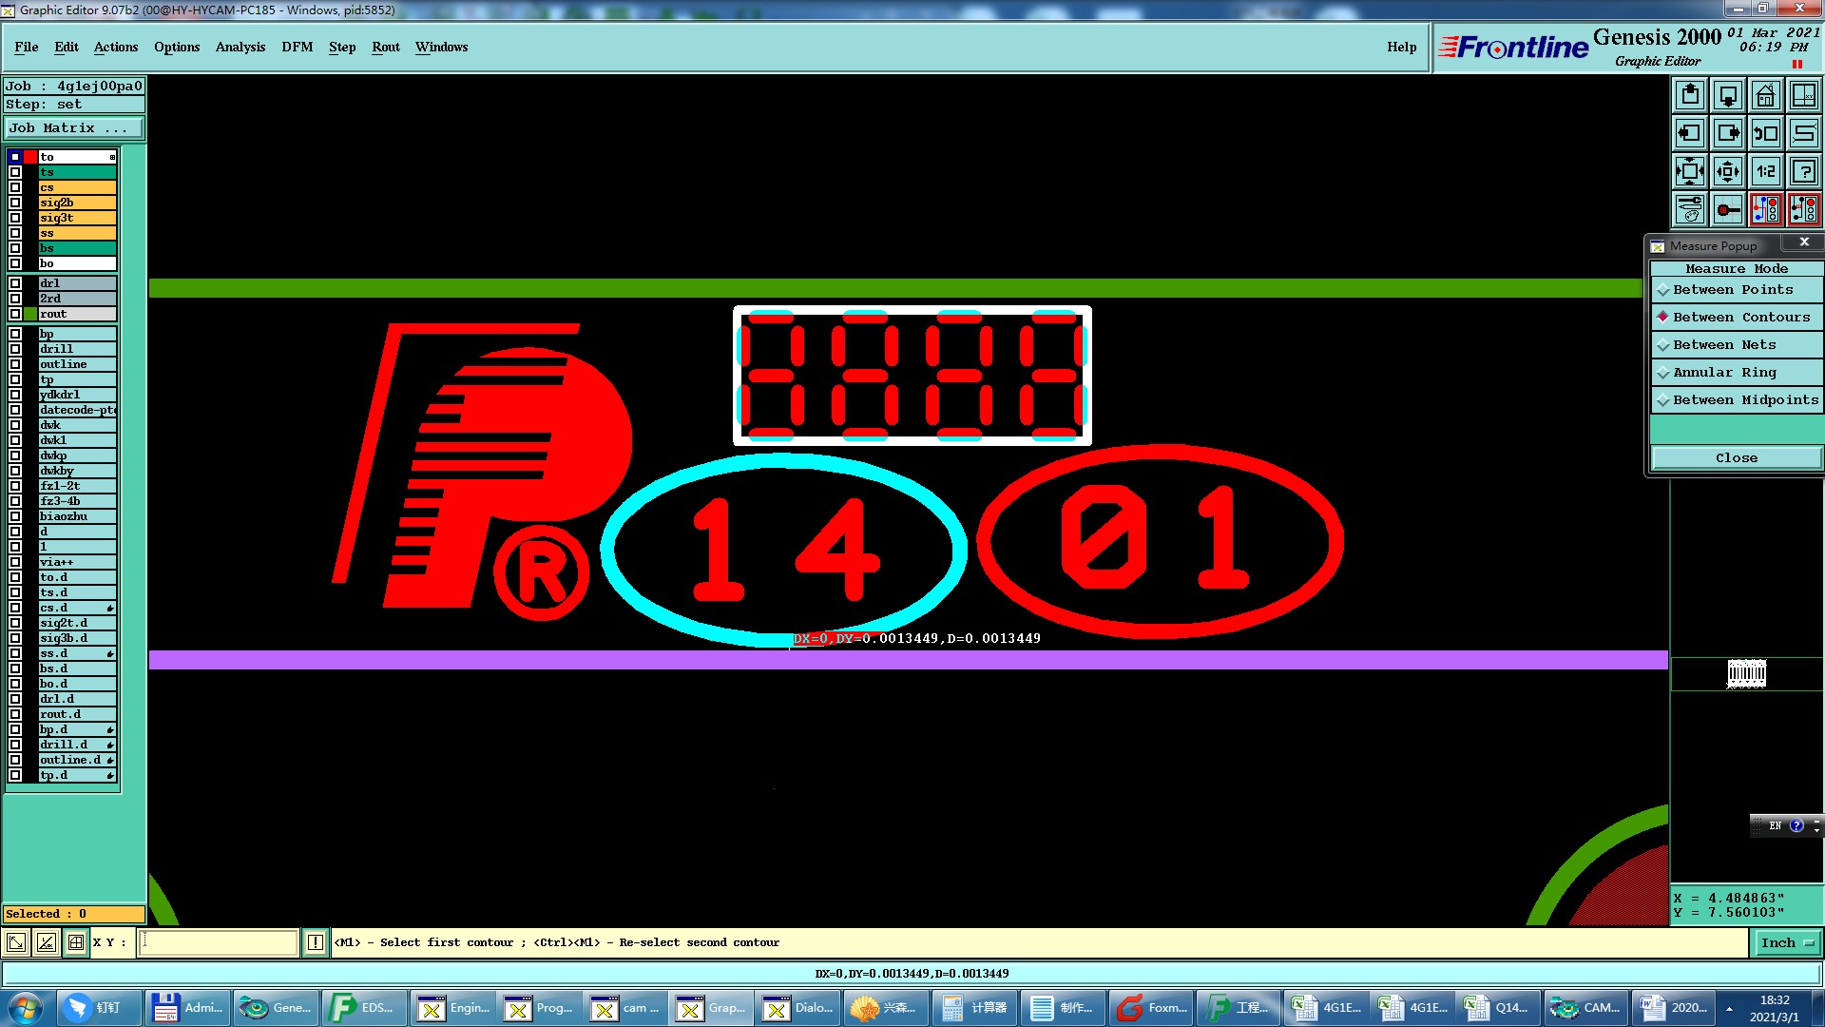Click the blue help icon in language bar
The image size is (1825, 1027).
click(1796, 825)
